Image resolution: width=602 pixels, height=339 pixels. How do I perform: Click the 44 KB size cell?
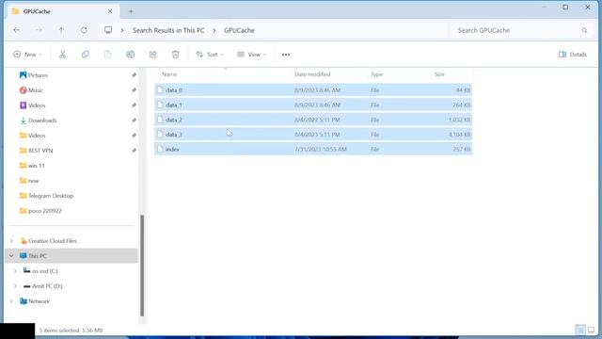463,90
